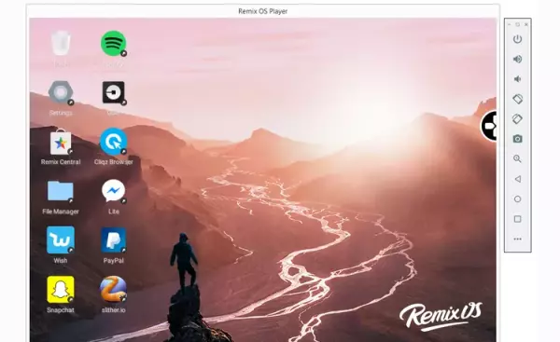Open the Uber app on desktop
The width and height of the screenshot is (560, 342).
(x=114, y=92)
